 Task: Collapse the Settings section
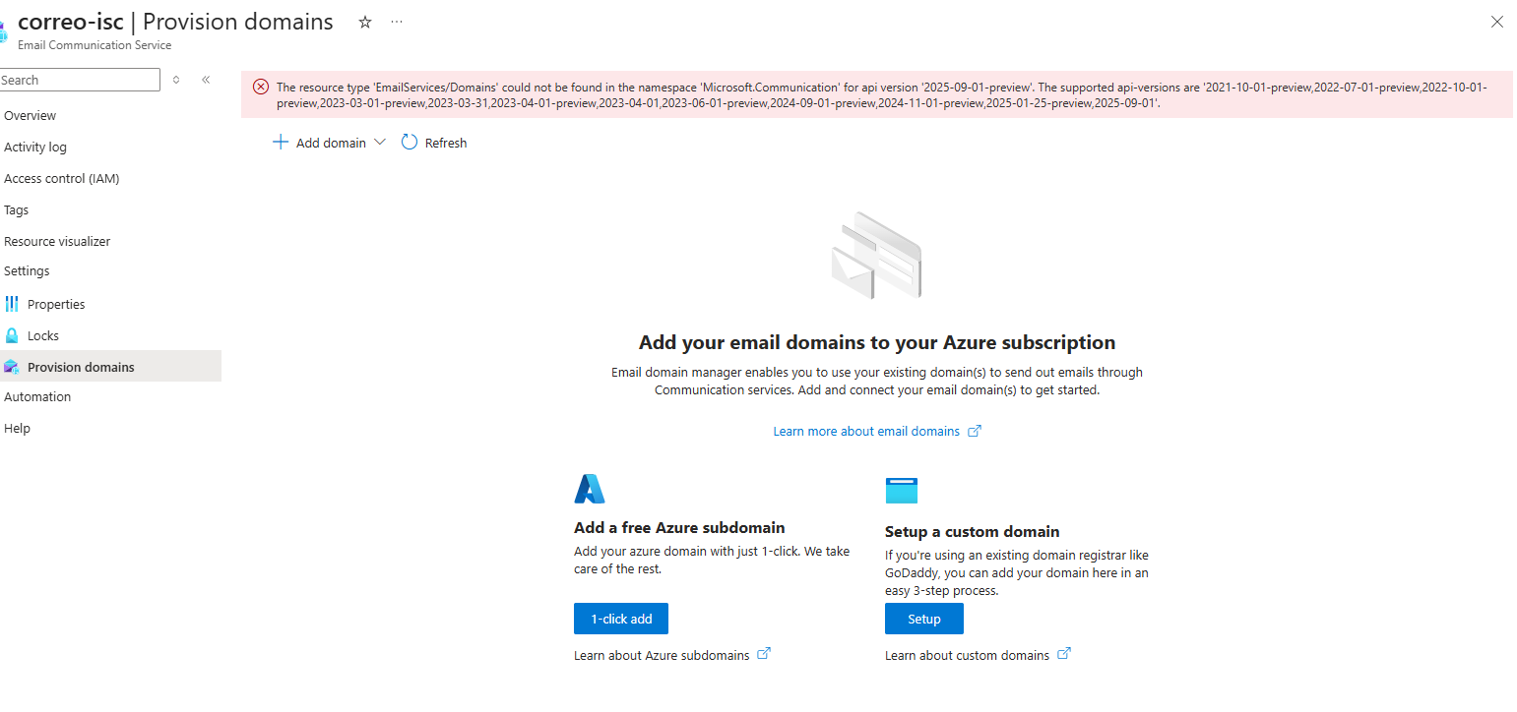point(27,270)
